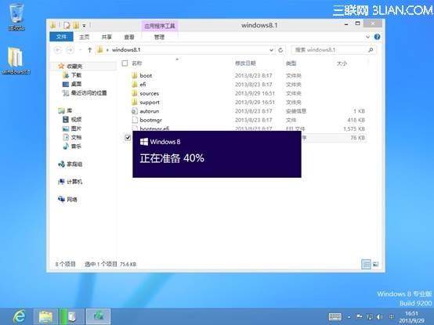The image size is (434, 325).
Task: Go forward with the Forward arrow
Action: pyautogui.click(x=70, y=50)
